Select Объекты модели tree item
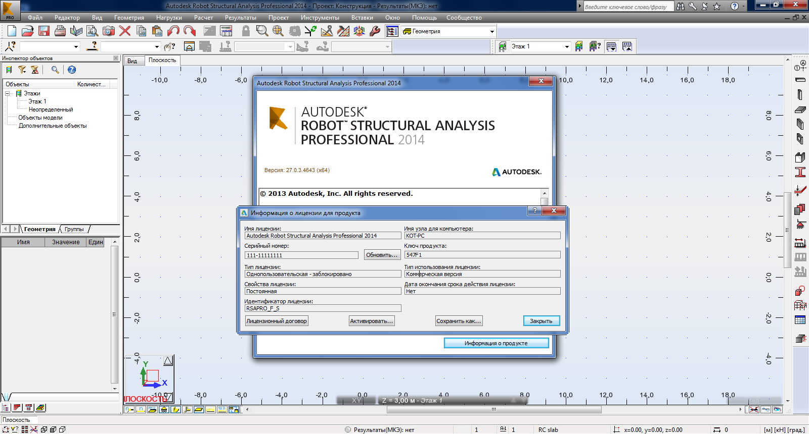The width and height of the screenshot is (809, 434). [x=40, y=118]
